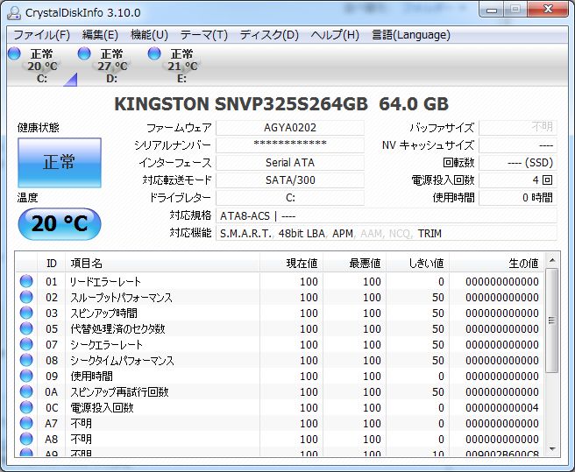Click the NV cache size ---- field
Screen dimensions: 575x472
pos(518,145)
